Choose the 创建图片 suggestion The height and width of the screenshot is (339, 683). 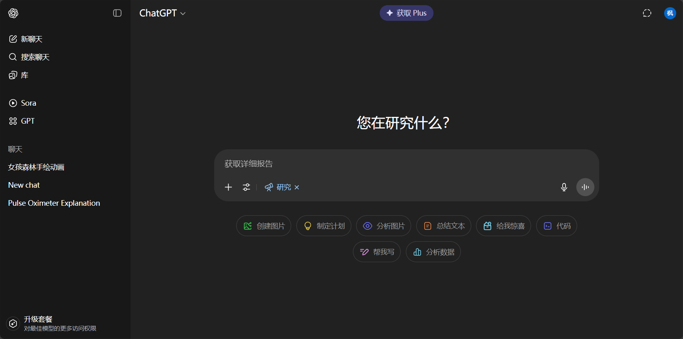point(263,226)
